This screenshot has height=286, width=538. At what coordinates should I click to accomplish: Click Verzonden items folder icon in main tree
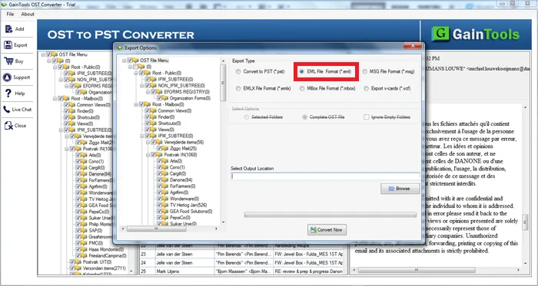(78, 268)
